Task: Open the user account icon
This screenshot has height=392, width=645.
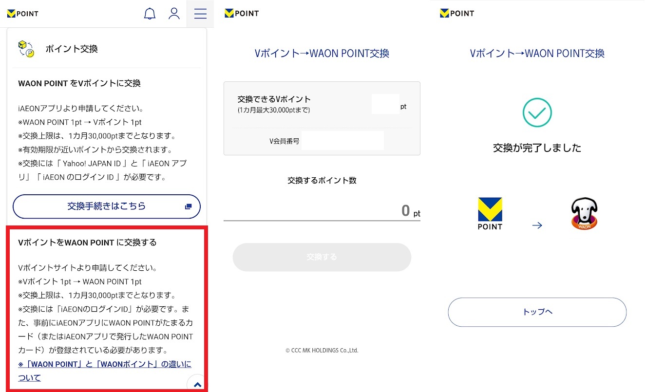Action: click(x=174, y=14)
